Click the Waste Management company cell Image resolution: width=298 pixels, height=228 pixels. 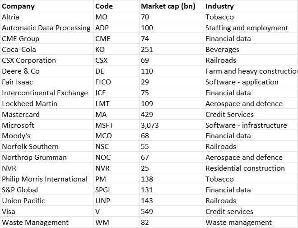35,222
